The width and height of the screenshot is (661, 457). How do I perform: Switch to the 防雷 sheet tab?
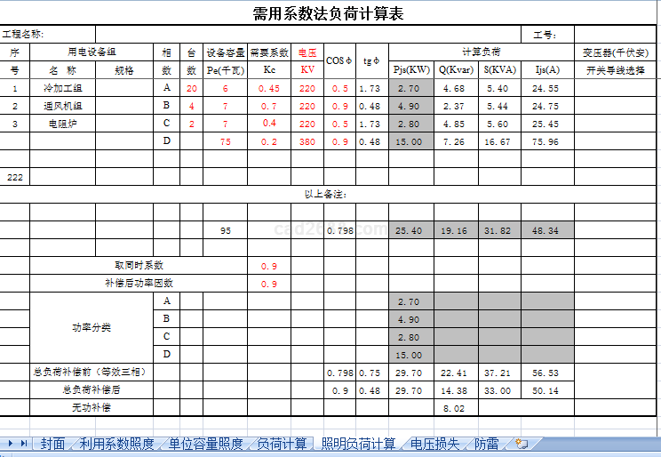coord(486,444)
